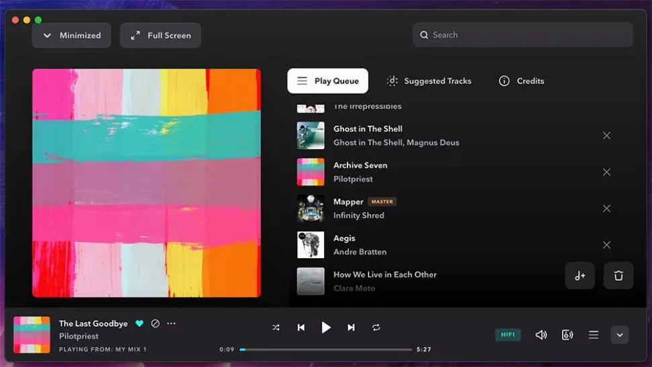Open now playing thumbnail in player bar
The width and height of the screenshot is (652, 367).
point(32,335)
